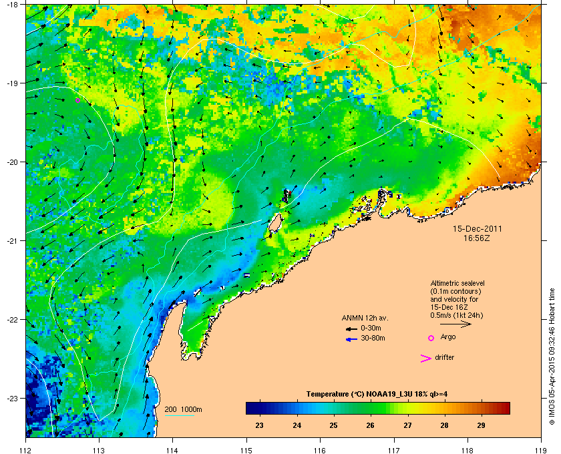Click the 0.5m/s velocity scale arrow
The image size is (561, 454).
455,324
